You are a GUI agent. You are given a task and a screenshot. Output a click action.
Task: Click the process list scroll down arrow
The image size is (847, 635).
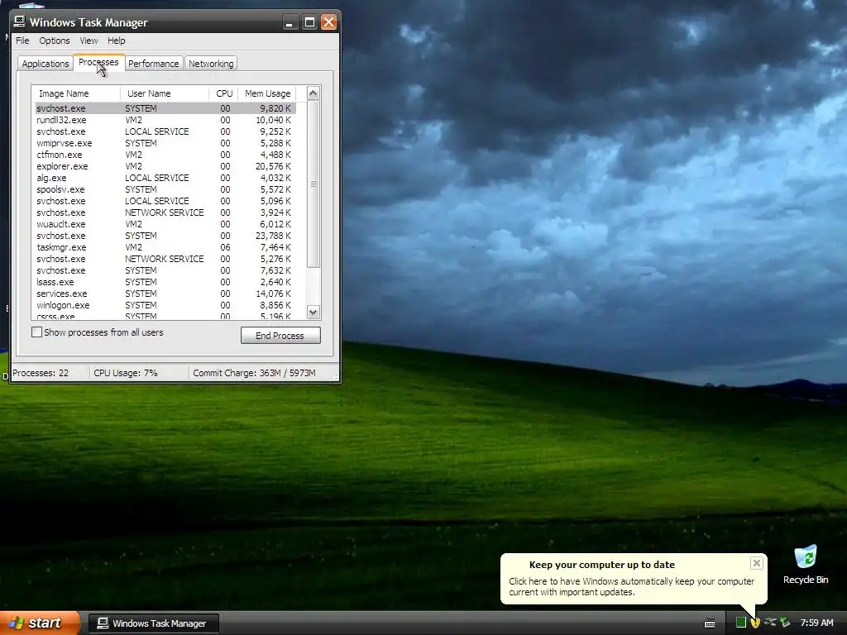click(313, 312)
